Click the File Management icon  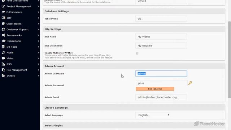pos(3,70)
